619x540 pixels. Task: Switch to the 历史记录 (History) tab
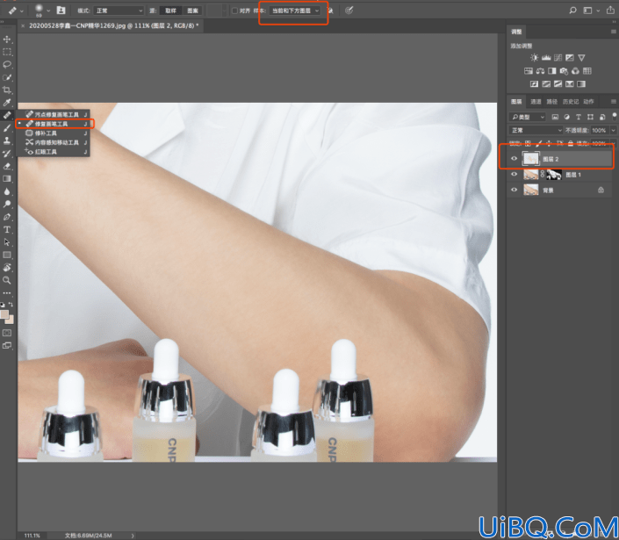(x=571, y=102)
